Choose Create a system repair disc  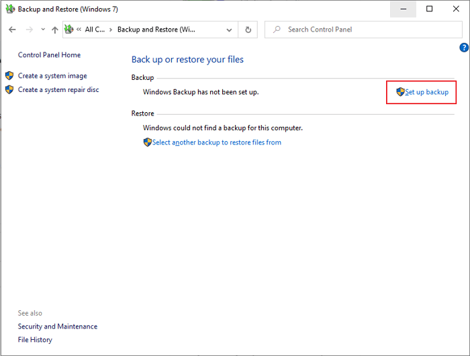tap(58, 89)
